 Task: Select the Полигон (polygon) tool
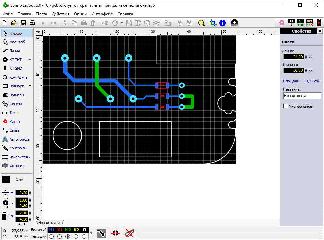(x=16, y=95)
